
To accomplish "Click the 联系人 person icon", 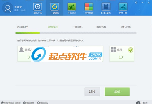I will tap(21, 50).
